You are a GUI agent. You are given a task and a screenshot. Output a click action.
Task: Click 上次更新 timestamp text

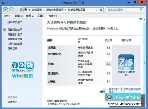tap(63, 104)
